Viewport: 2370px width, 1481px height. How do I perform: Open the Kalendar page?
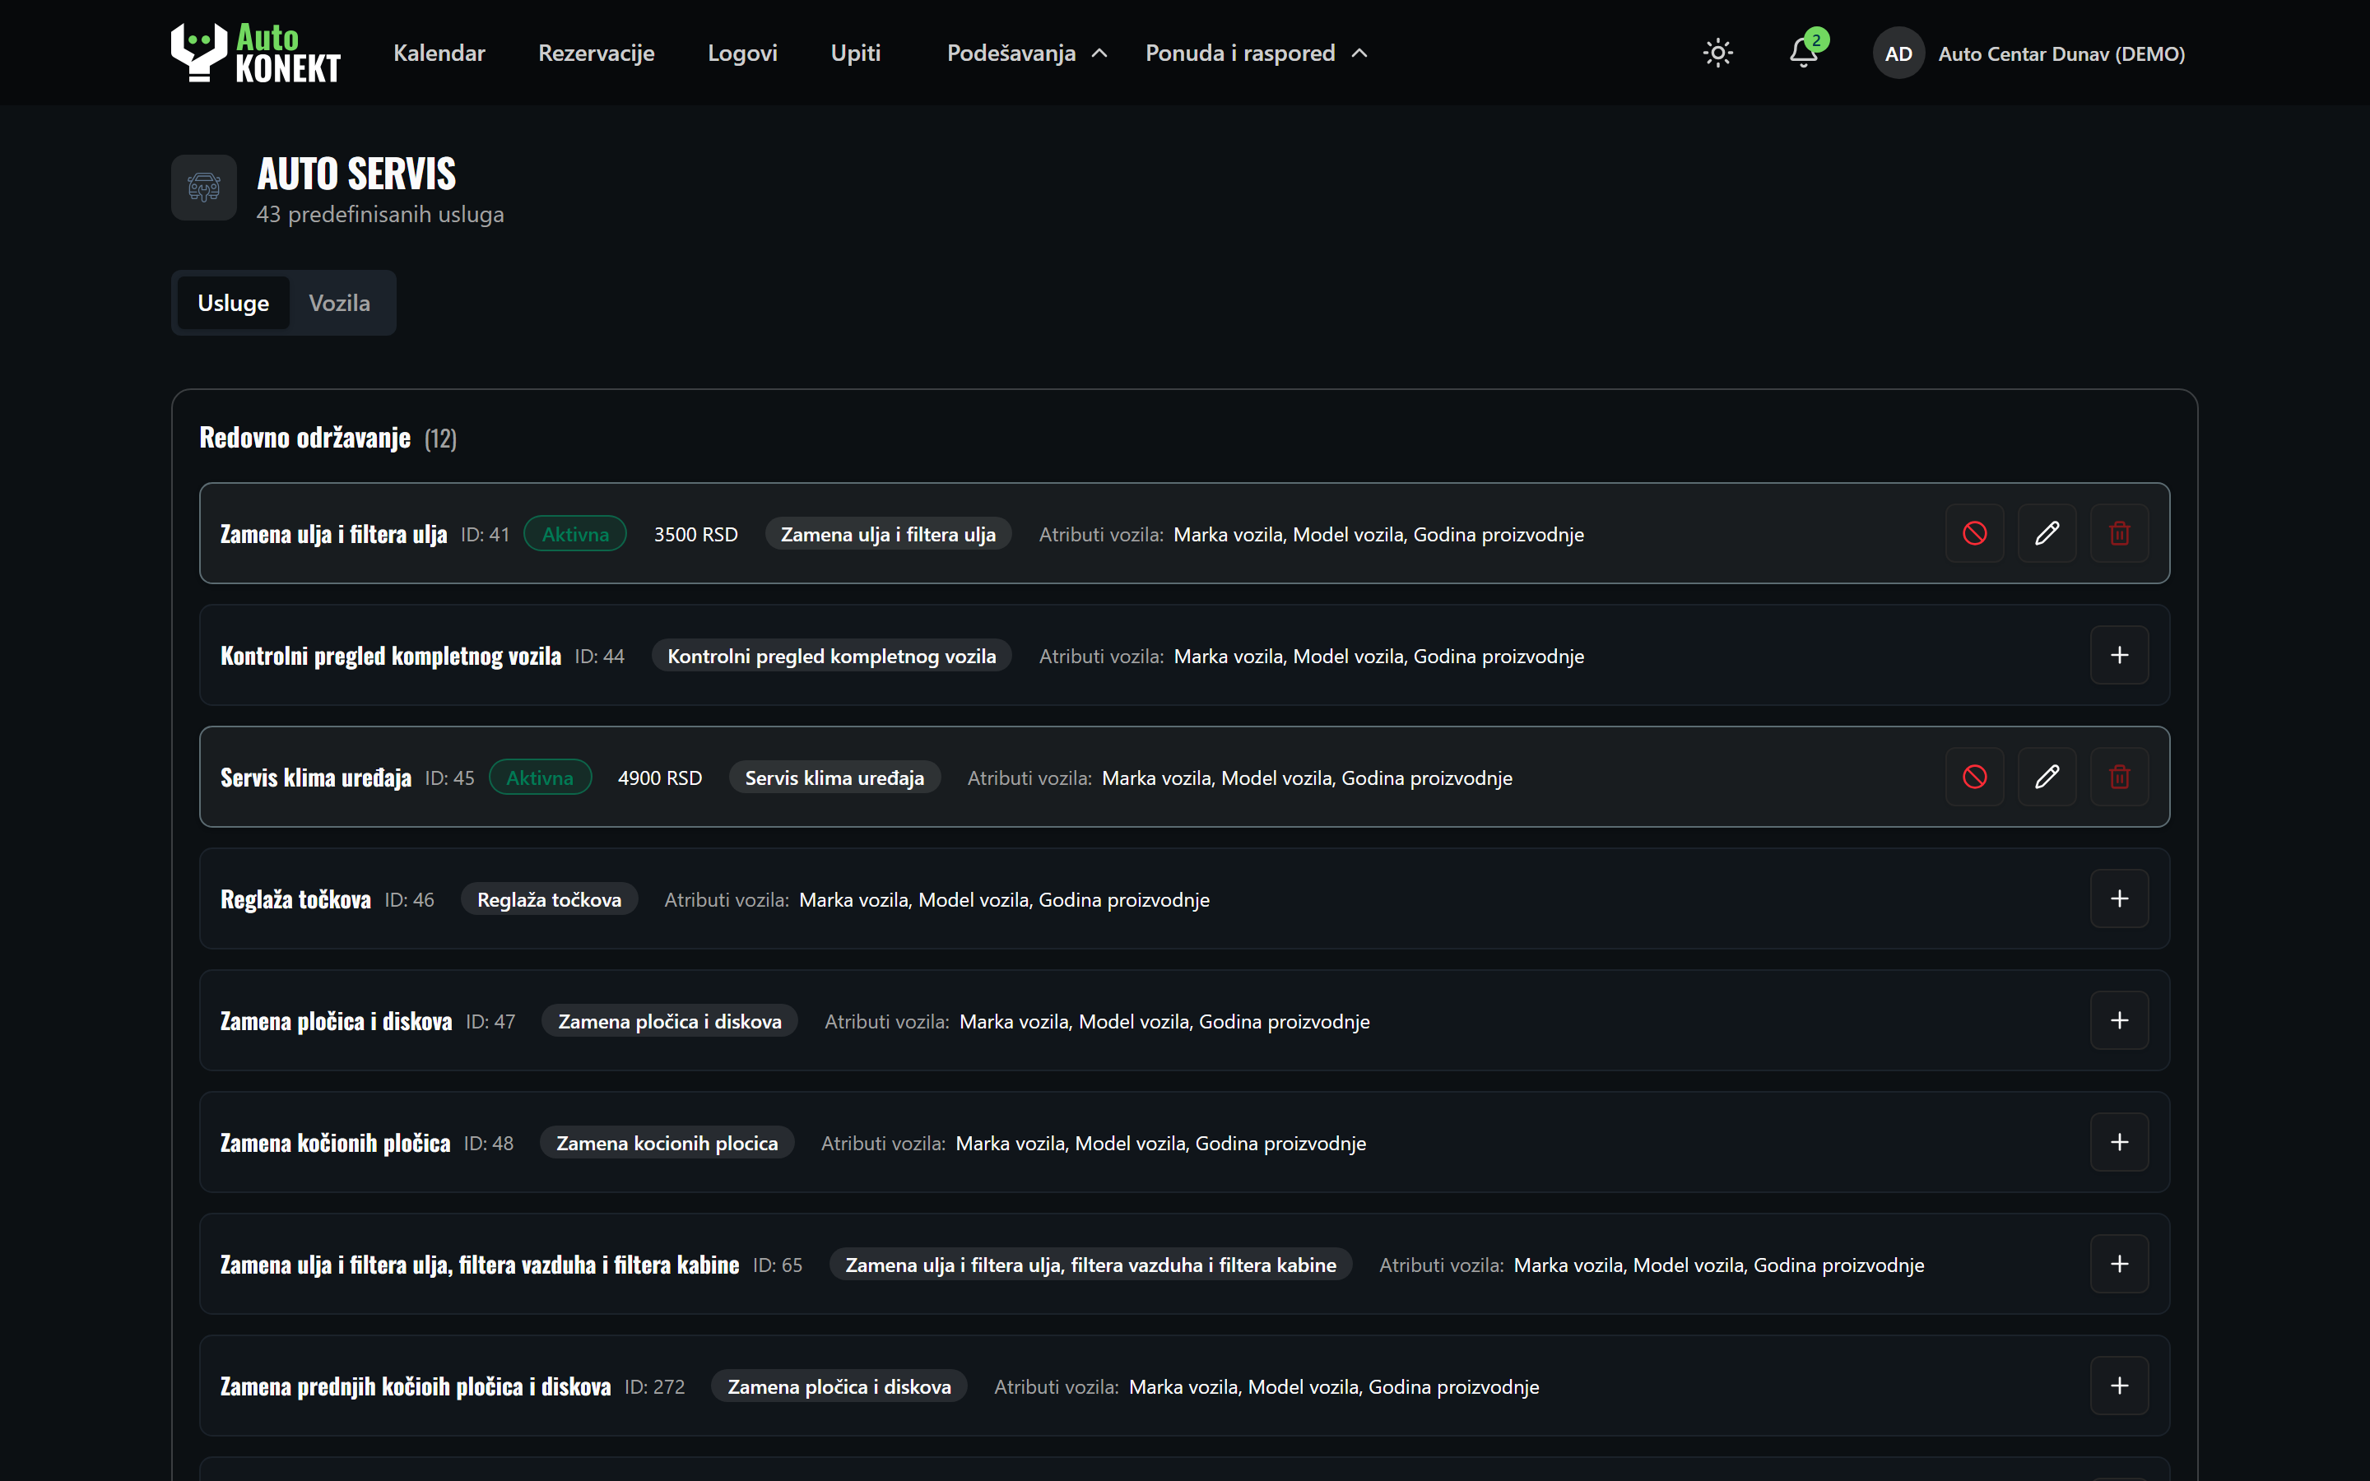439,53
